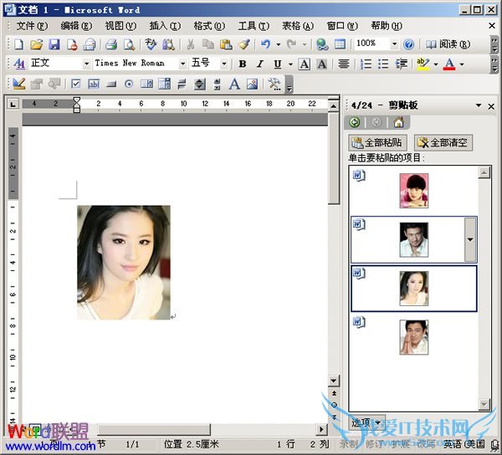The image size is (502, 455).
Task: Click the Cut scissors icon
Action: (x=191, y=43)
